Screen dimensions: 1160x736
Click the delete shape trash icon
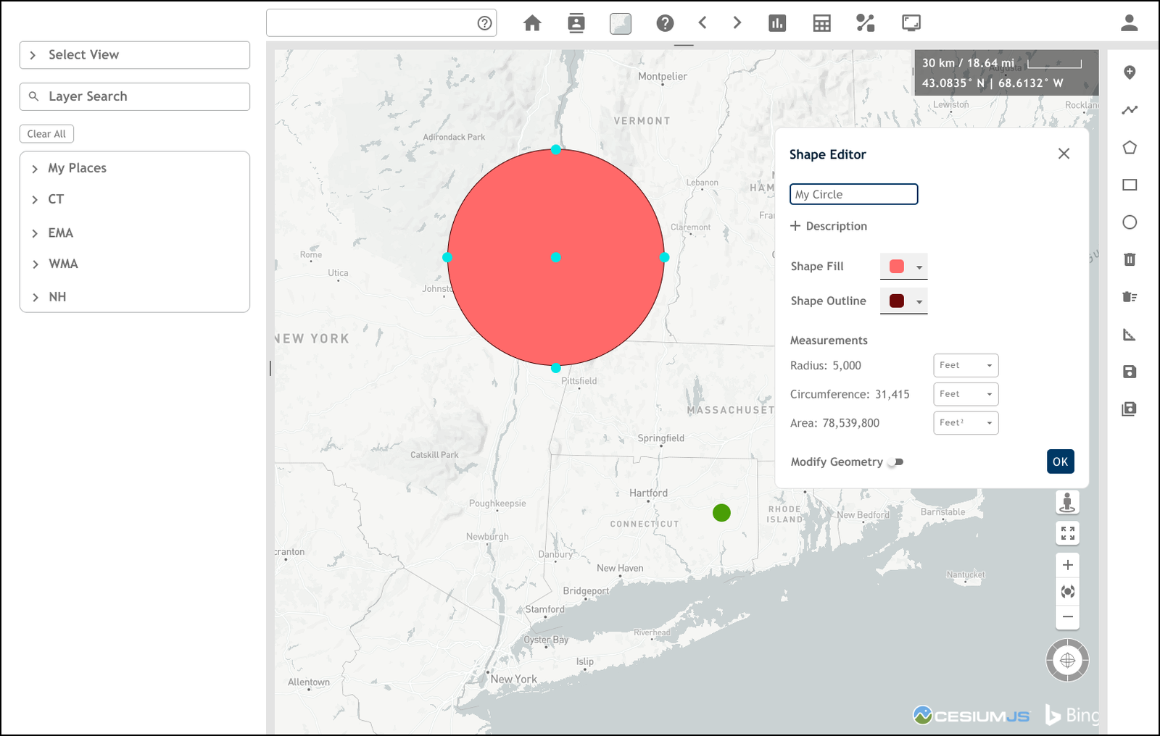[1130, 259]
